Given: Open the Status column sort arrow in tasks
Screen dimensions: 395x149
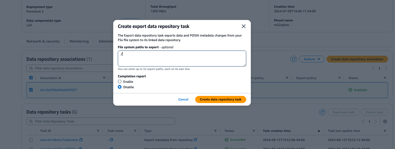Looking at the screenshot, I should click(254, 131).
